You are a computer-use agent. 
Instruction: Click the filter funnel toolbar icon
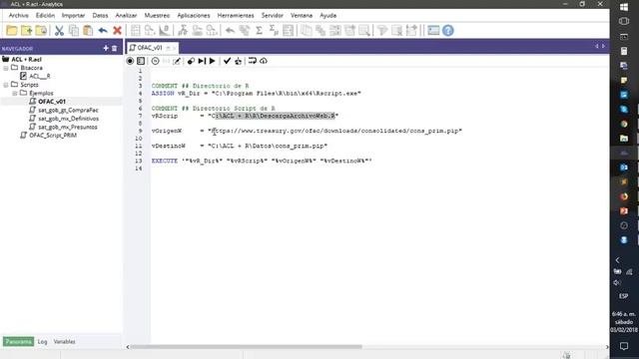coord(381,31)
